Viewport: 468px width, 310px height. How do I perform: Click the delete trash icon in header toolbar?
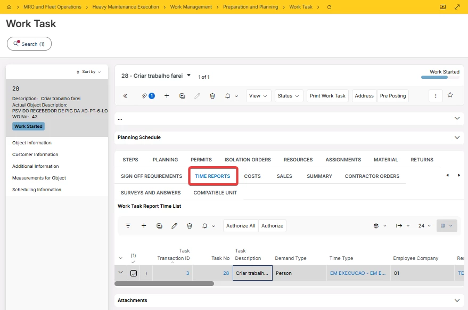click(x=212, y=96)
